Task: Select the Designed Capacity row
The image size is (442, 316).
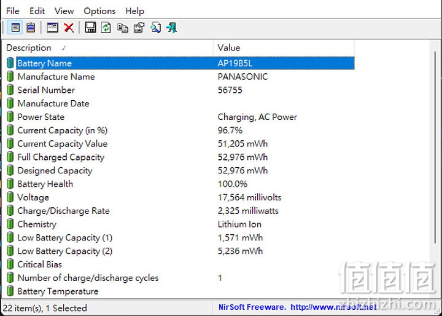Action: pos(180,170)
